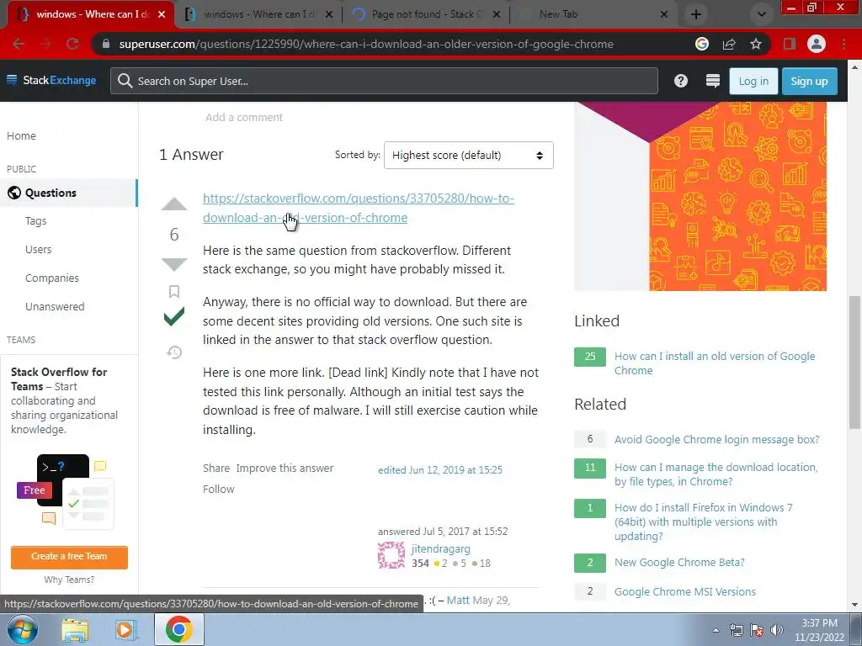This screenshot has height=646, width=862.
Task: Focus the 'Search on Super User' field
Action: point(384,82)
